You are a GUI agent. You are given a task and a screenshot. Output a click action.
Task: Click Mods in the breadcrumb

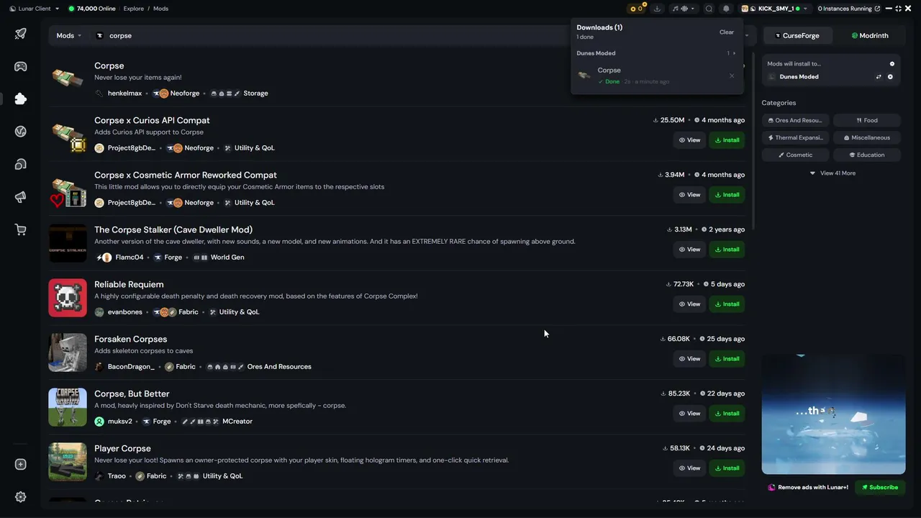click(161, 9)
